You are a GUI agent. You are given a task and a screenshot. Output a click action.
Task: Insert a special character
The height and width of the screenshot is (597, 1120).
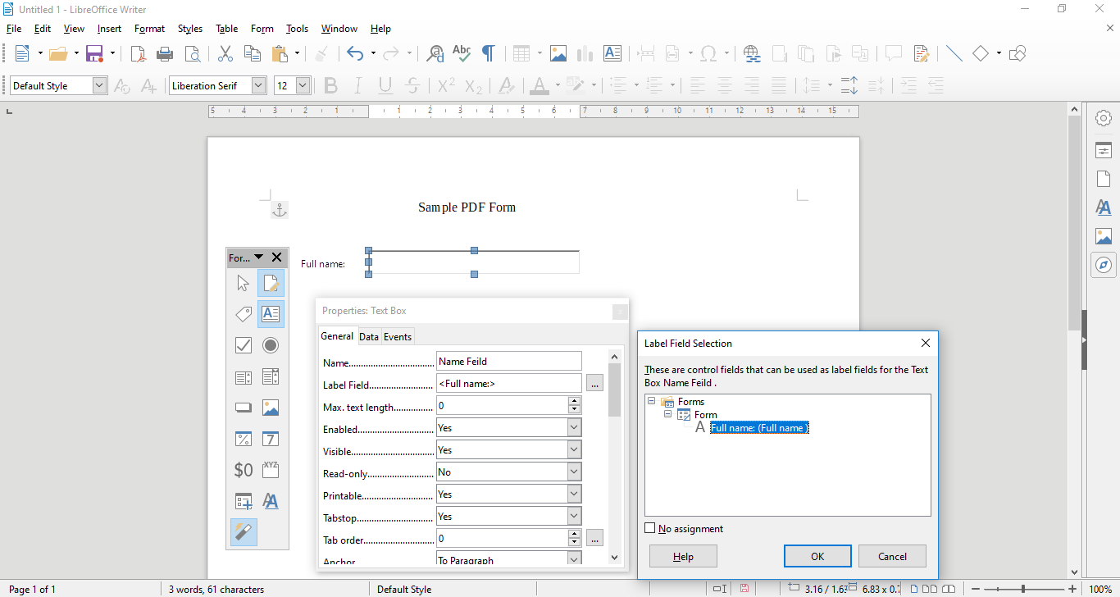click(709, 53)
